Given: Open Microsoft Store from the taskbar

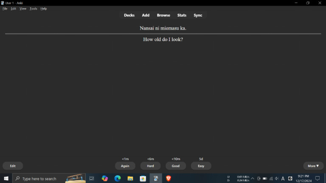Looking at the screenshot, I should [143, 178].
